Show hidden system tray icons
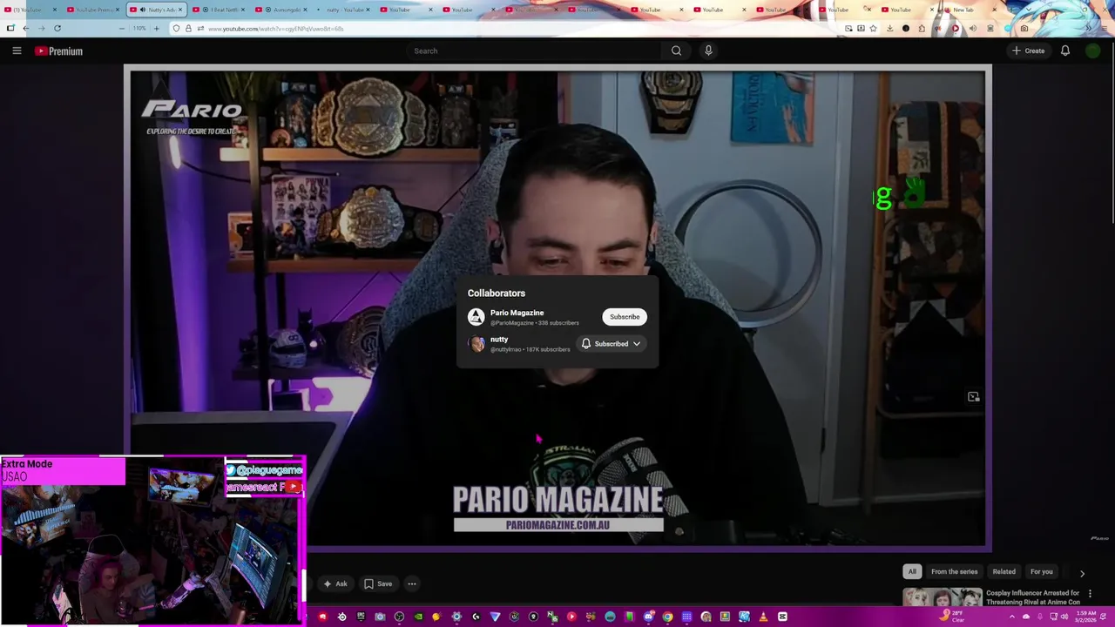 coord(1011,617)
